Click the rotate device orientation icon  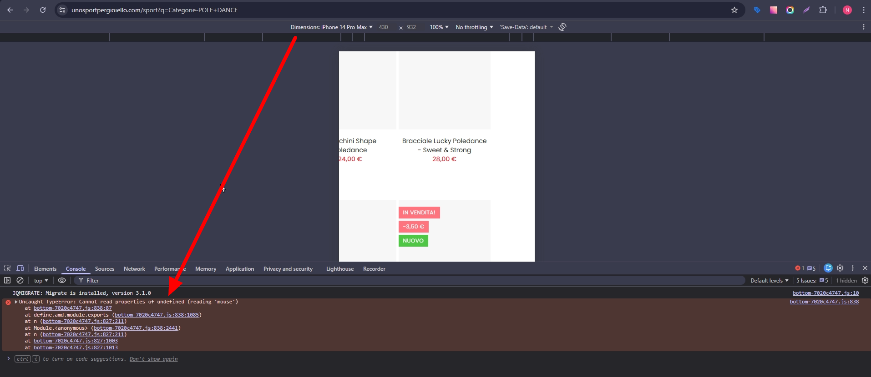click(562, 27)
